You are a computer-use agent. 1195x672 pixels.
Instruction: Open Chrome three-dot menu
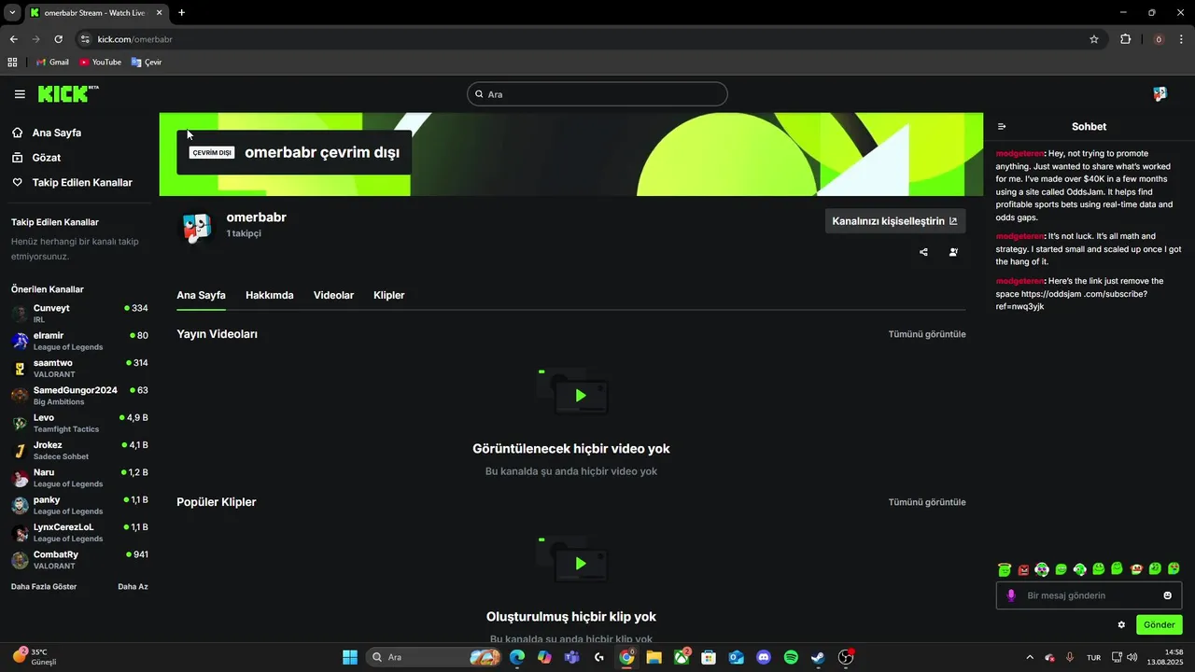1182,39
